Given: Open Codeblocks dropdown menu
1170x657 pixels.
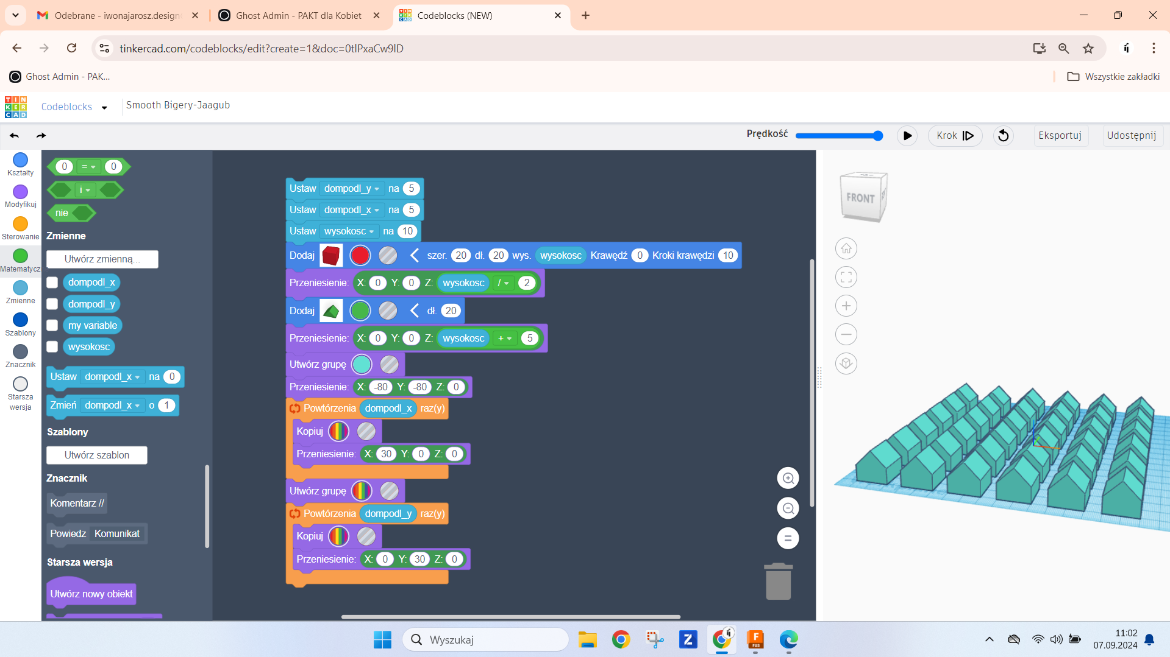Looking at the screenshot, I should coord(104,107).
